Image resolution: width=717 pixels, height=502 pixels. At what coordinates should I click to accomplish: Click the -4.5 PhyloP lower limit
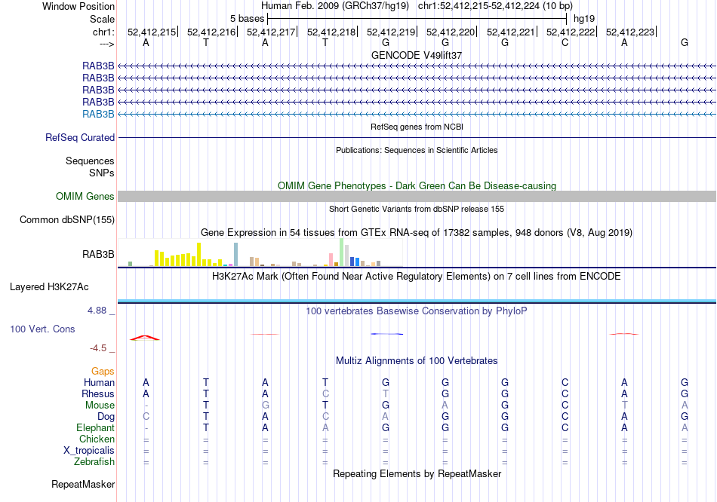[98, 348]
